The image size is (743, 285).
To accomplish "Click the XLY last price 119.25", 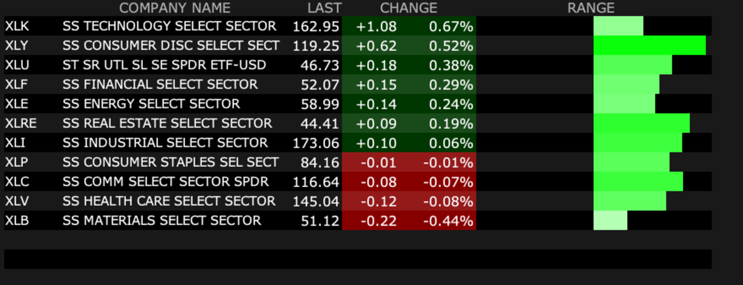I will (x=318, y=46).
